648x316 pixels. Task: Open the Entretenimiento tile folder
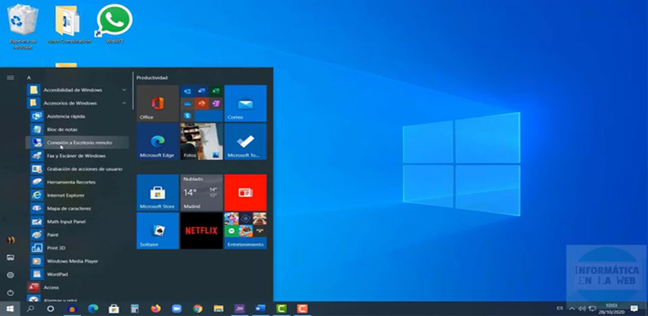coord(246,231)
